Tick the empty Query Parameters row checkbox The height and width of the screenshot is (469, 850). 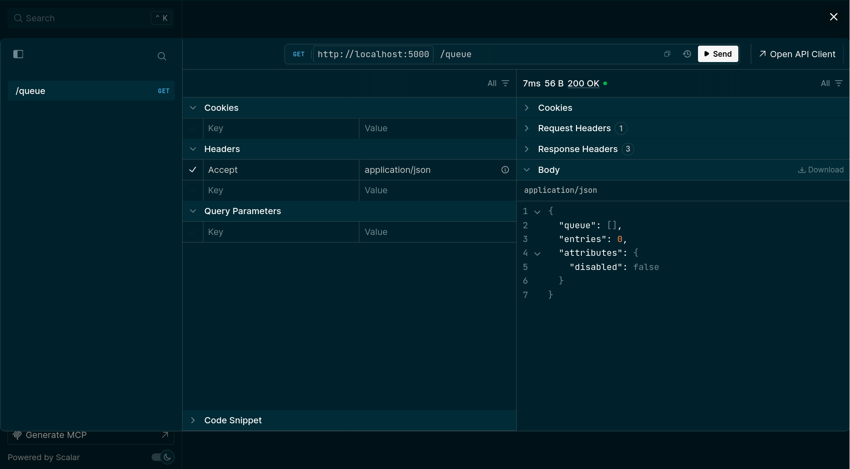(x=193, y=232)
